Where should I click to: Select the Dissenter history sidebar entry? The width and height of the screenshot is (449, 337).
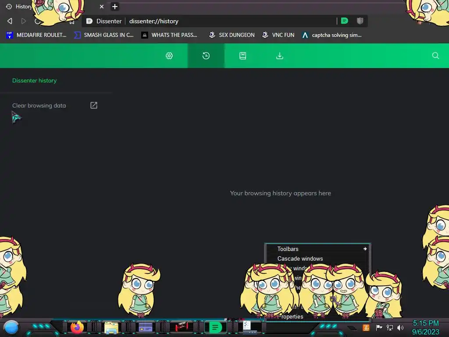pyautogui.click(x=34, y=81)
